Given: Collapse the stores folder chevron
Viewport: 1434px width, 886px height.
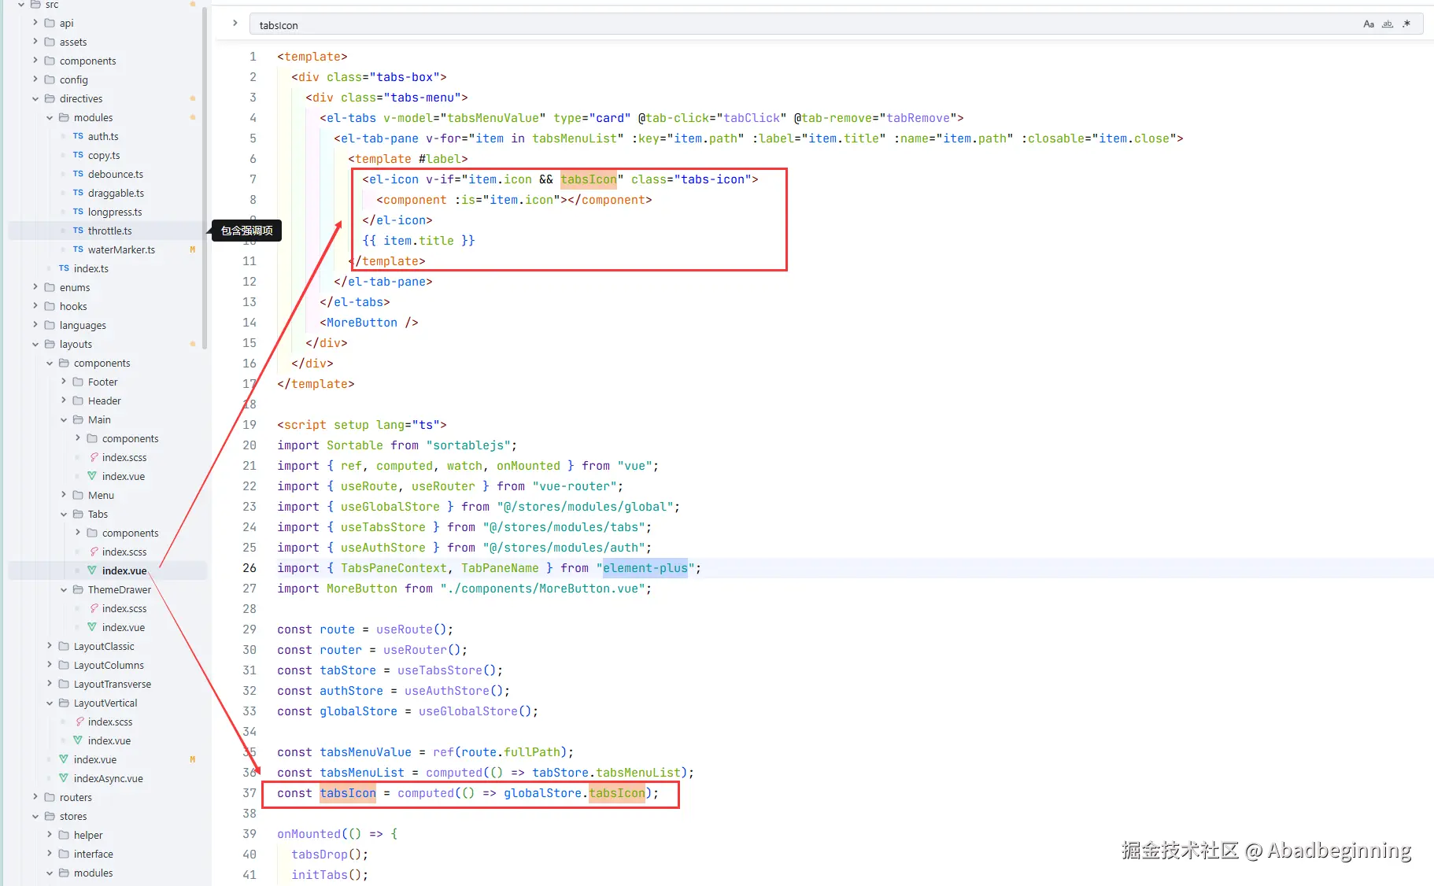Looking at the screenshot, I should (35, 816).
